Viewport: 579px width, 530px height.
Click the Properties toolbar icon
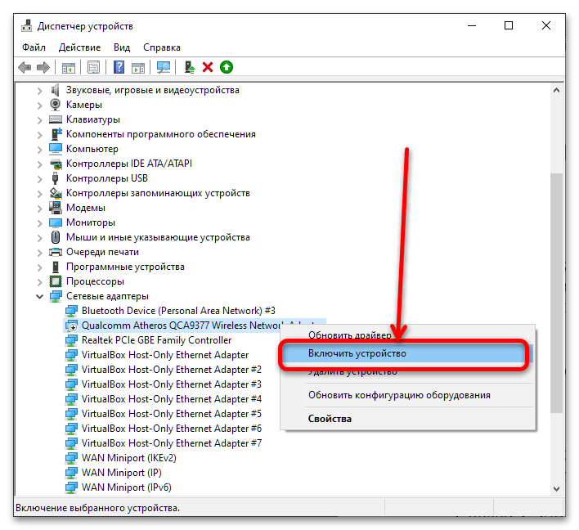click(93, 68)
